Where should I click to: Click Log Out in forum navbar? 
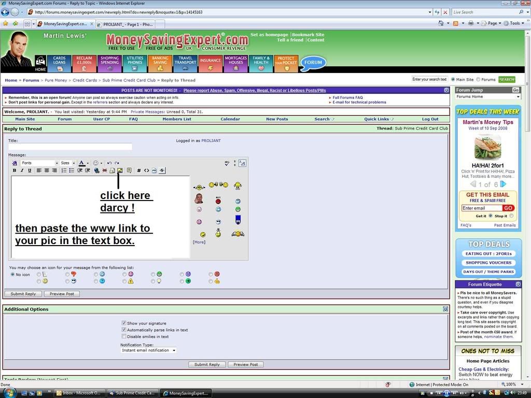click(x=430, y=119)
